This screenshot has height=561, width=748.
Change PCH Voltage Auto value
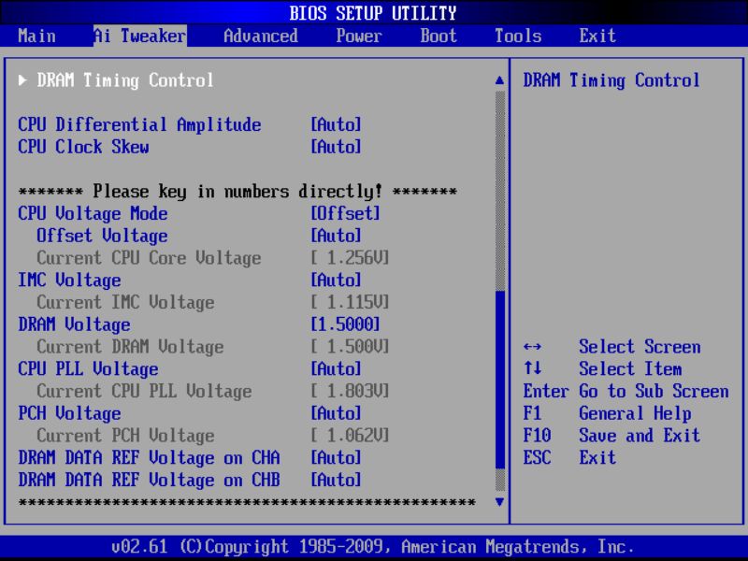(336, 413)
